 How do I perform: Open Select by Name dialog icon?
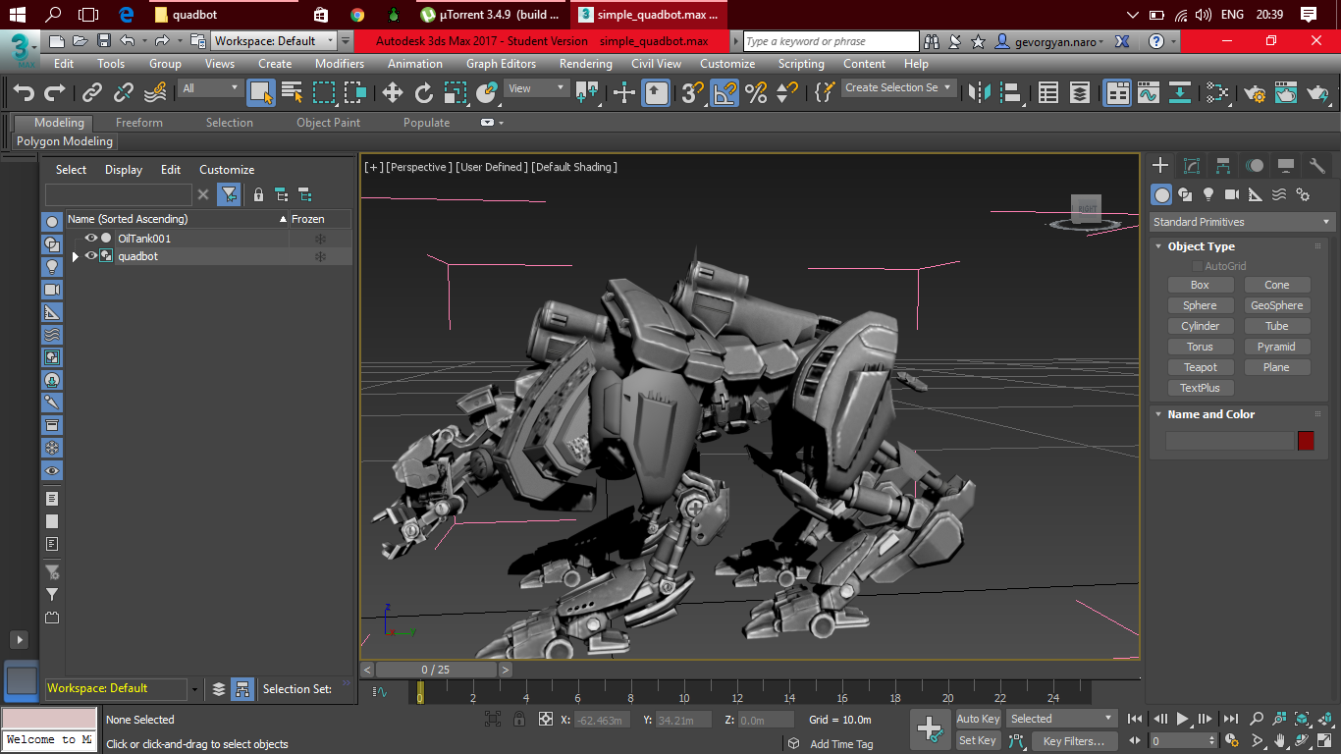(293, 92)
